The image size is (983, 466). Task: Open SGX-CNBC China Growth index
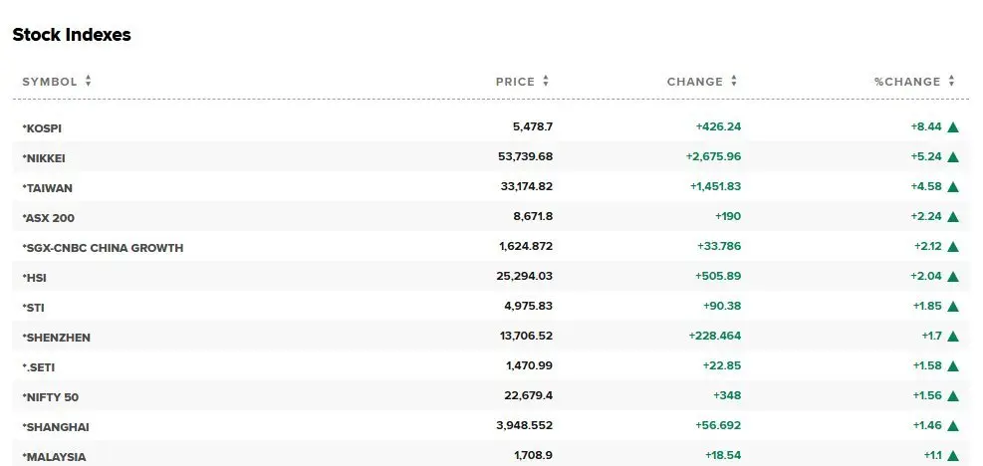(x=104, y=248)
